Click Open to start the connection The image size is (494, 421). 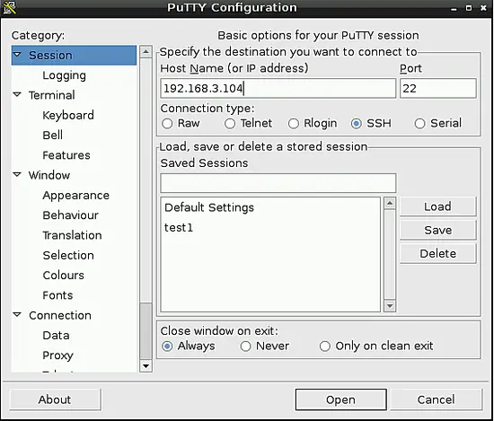click(x=341, y=399)
